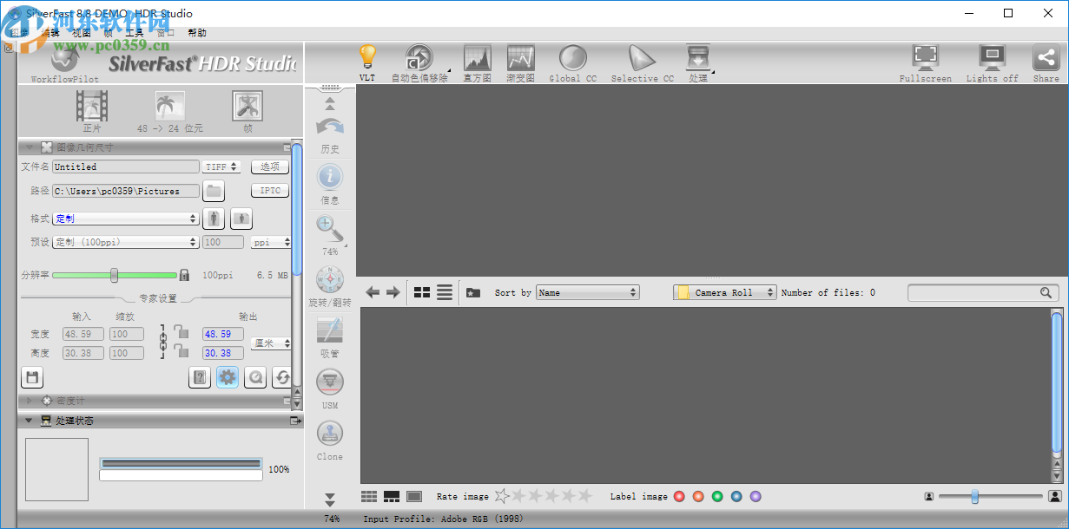Select the auto color cast removal tool
The height and width of the screenshot is (529, 1069).
(419, 58)
